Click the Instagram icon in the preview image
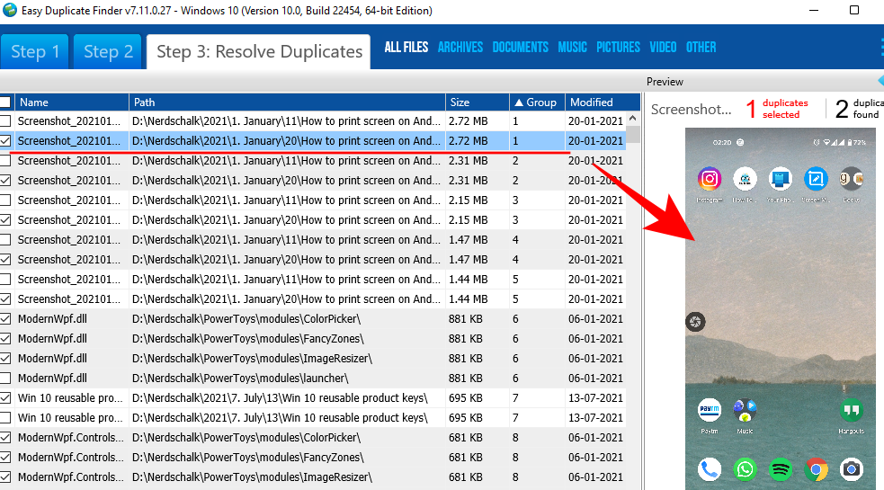This screenshot has height=490, width=884. (710, 178)
